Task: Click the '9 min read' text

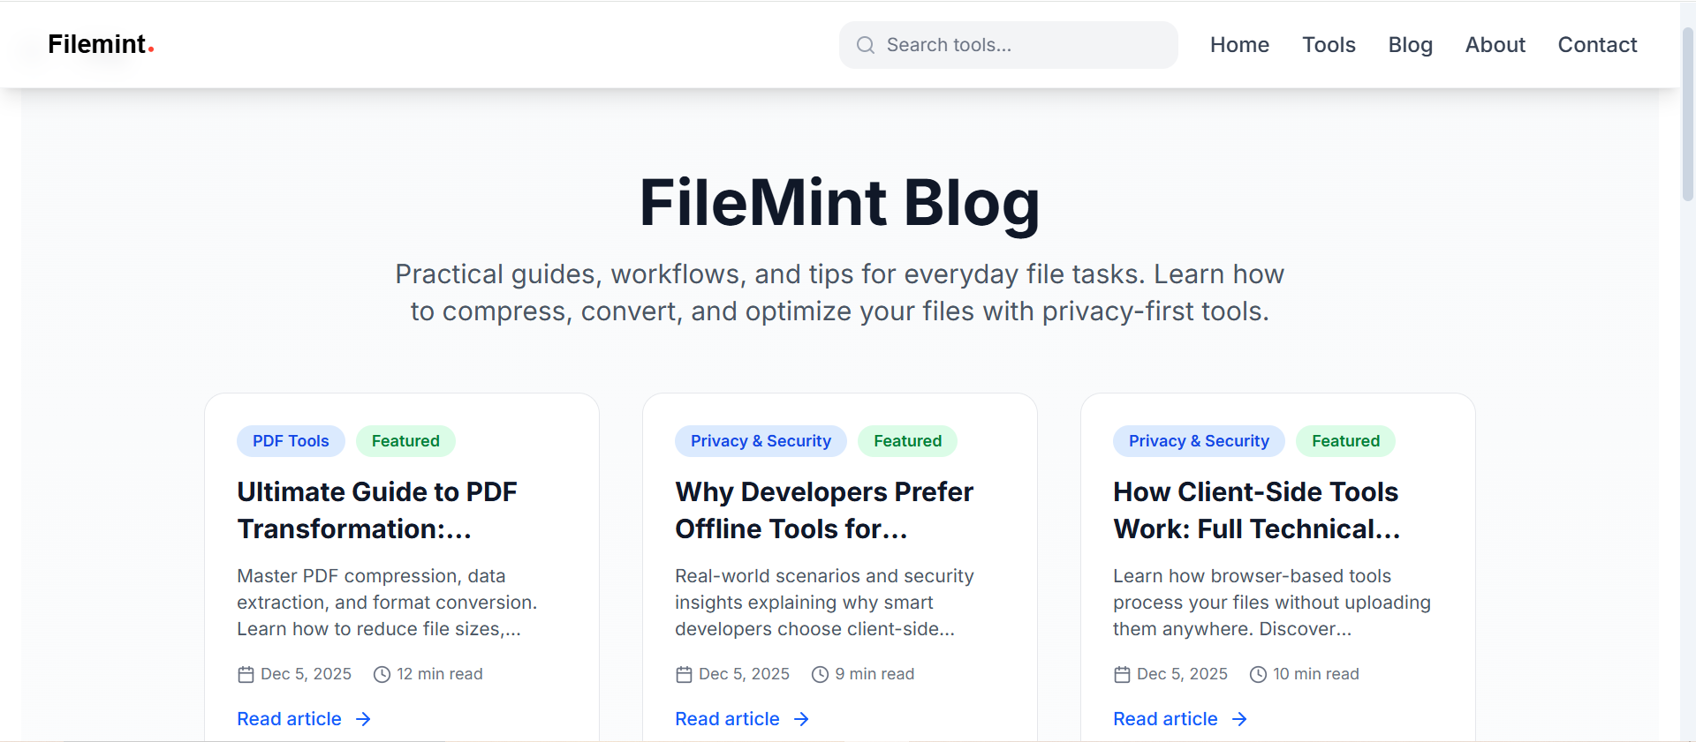Action: (x=874, y=674)
